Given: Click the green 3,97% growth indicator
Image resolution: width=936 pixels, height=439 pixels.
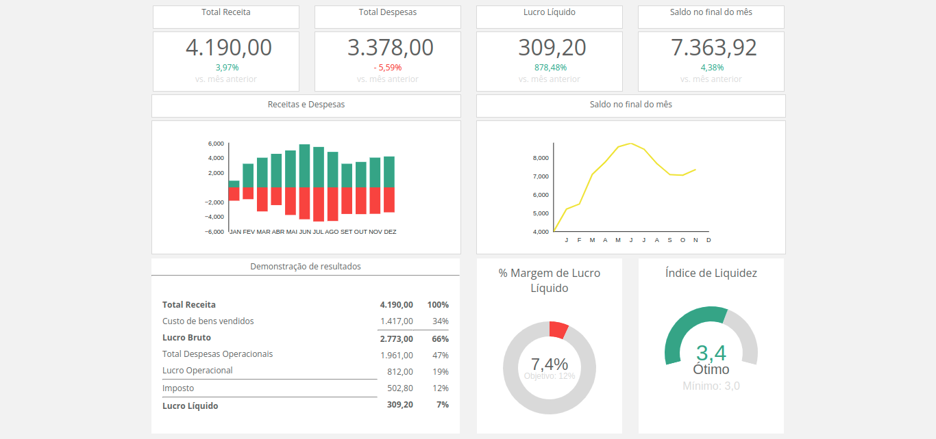Looking at the screenshot, I should pyautogui.click(x=225, y=68).
